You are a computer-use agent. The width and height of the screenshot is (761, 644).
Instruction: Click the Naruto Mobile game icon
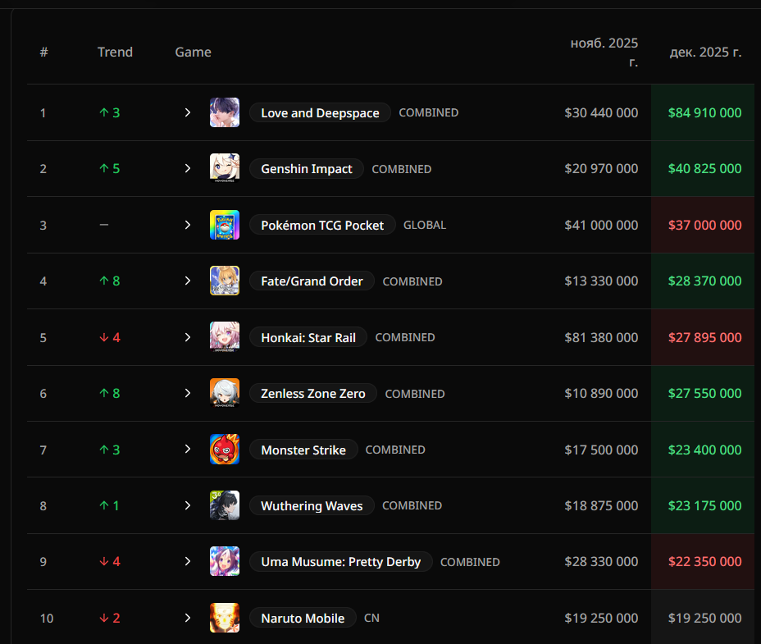coord(224,618)
